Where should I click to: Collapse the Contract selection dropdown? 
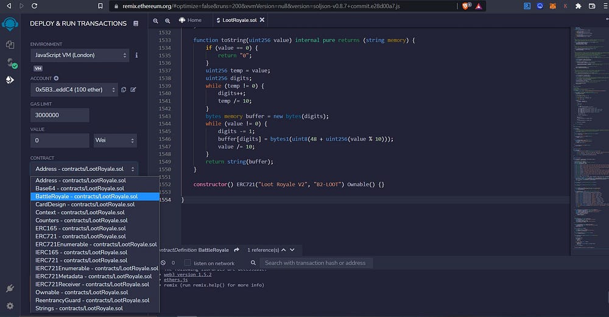pos(84,169)
